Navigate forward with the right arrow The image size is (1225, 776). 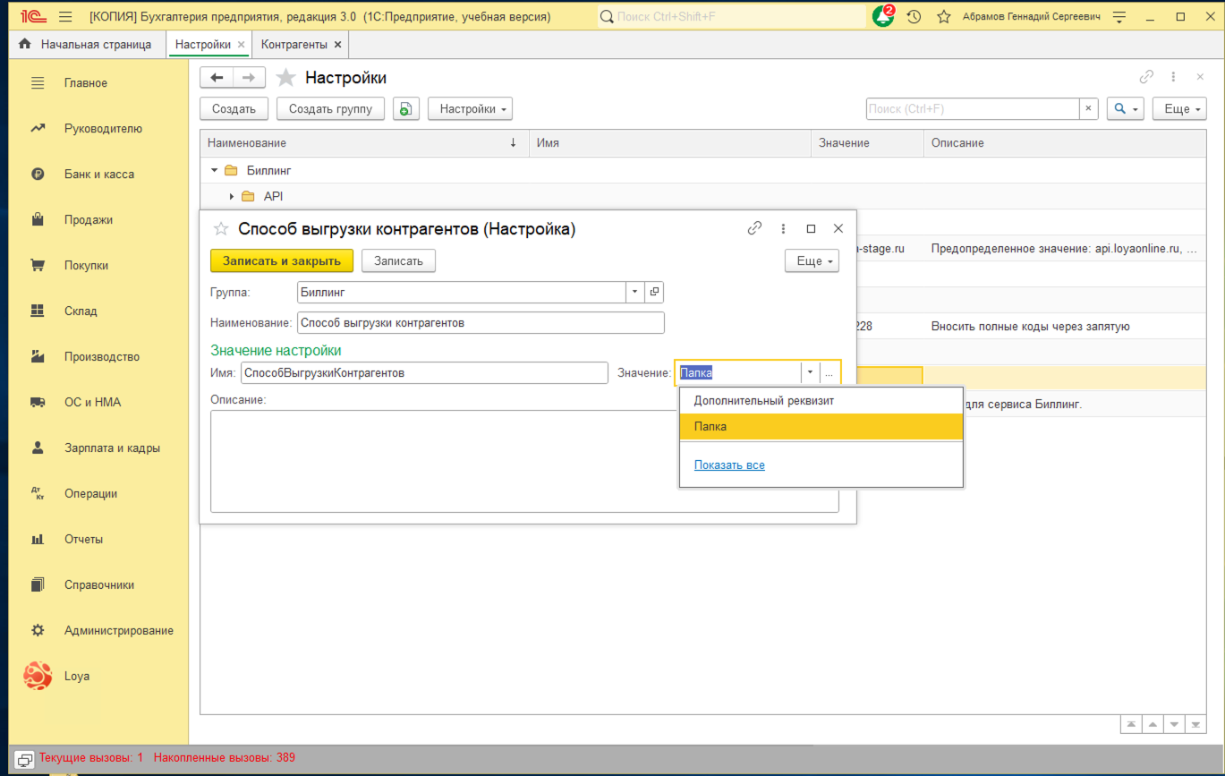(250, 78)
